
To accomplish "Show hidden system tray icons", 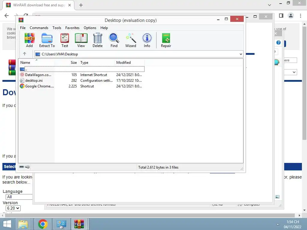I will coord(278,224).
